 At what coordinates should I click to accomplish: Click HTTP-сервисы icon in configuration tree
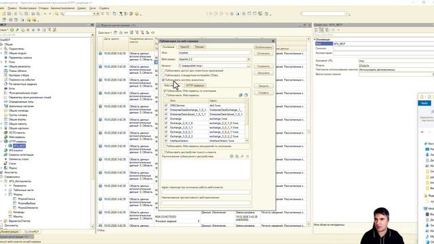point(5,142)
